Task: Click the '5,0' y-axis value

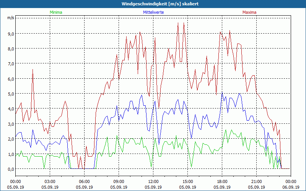Action: tap(11, 94)
